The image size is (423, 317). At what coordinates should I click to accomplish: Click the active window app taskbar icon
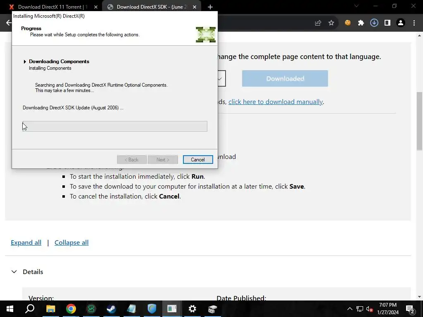pyautogui.click(x=172, y=309)
